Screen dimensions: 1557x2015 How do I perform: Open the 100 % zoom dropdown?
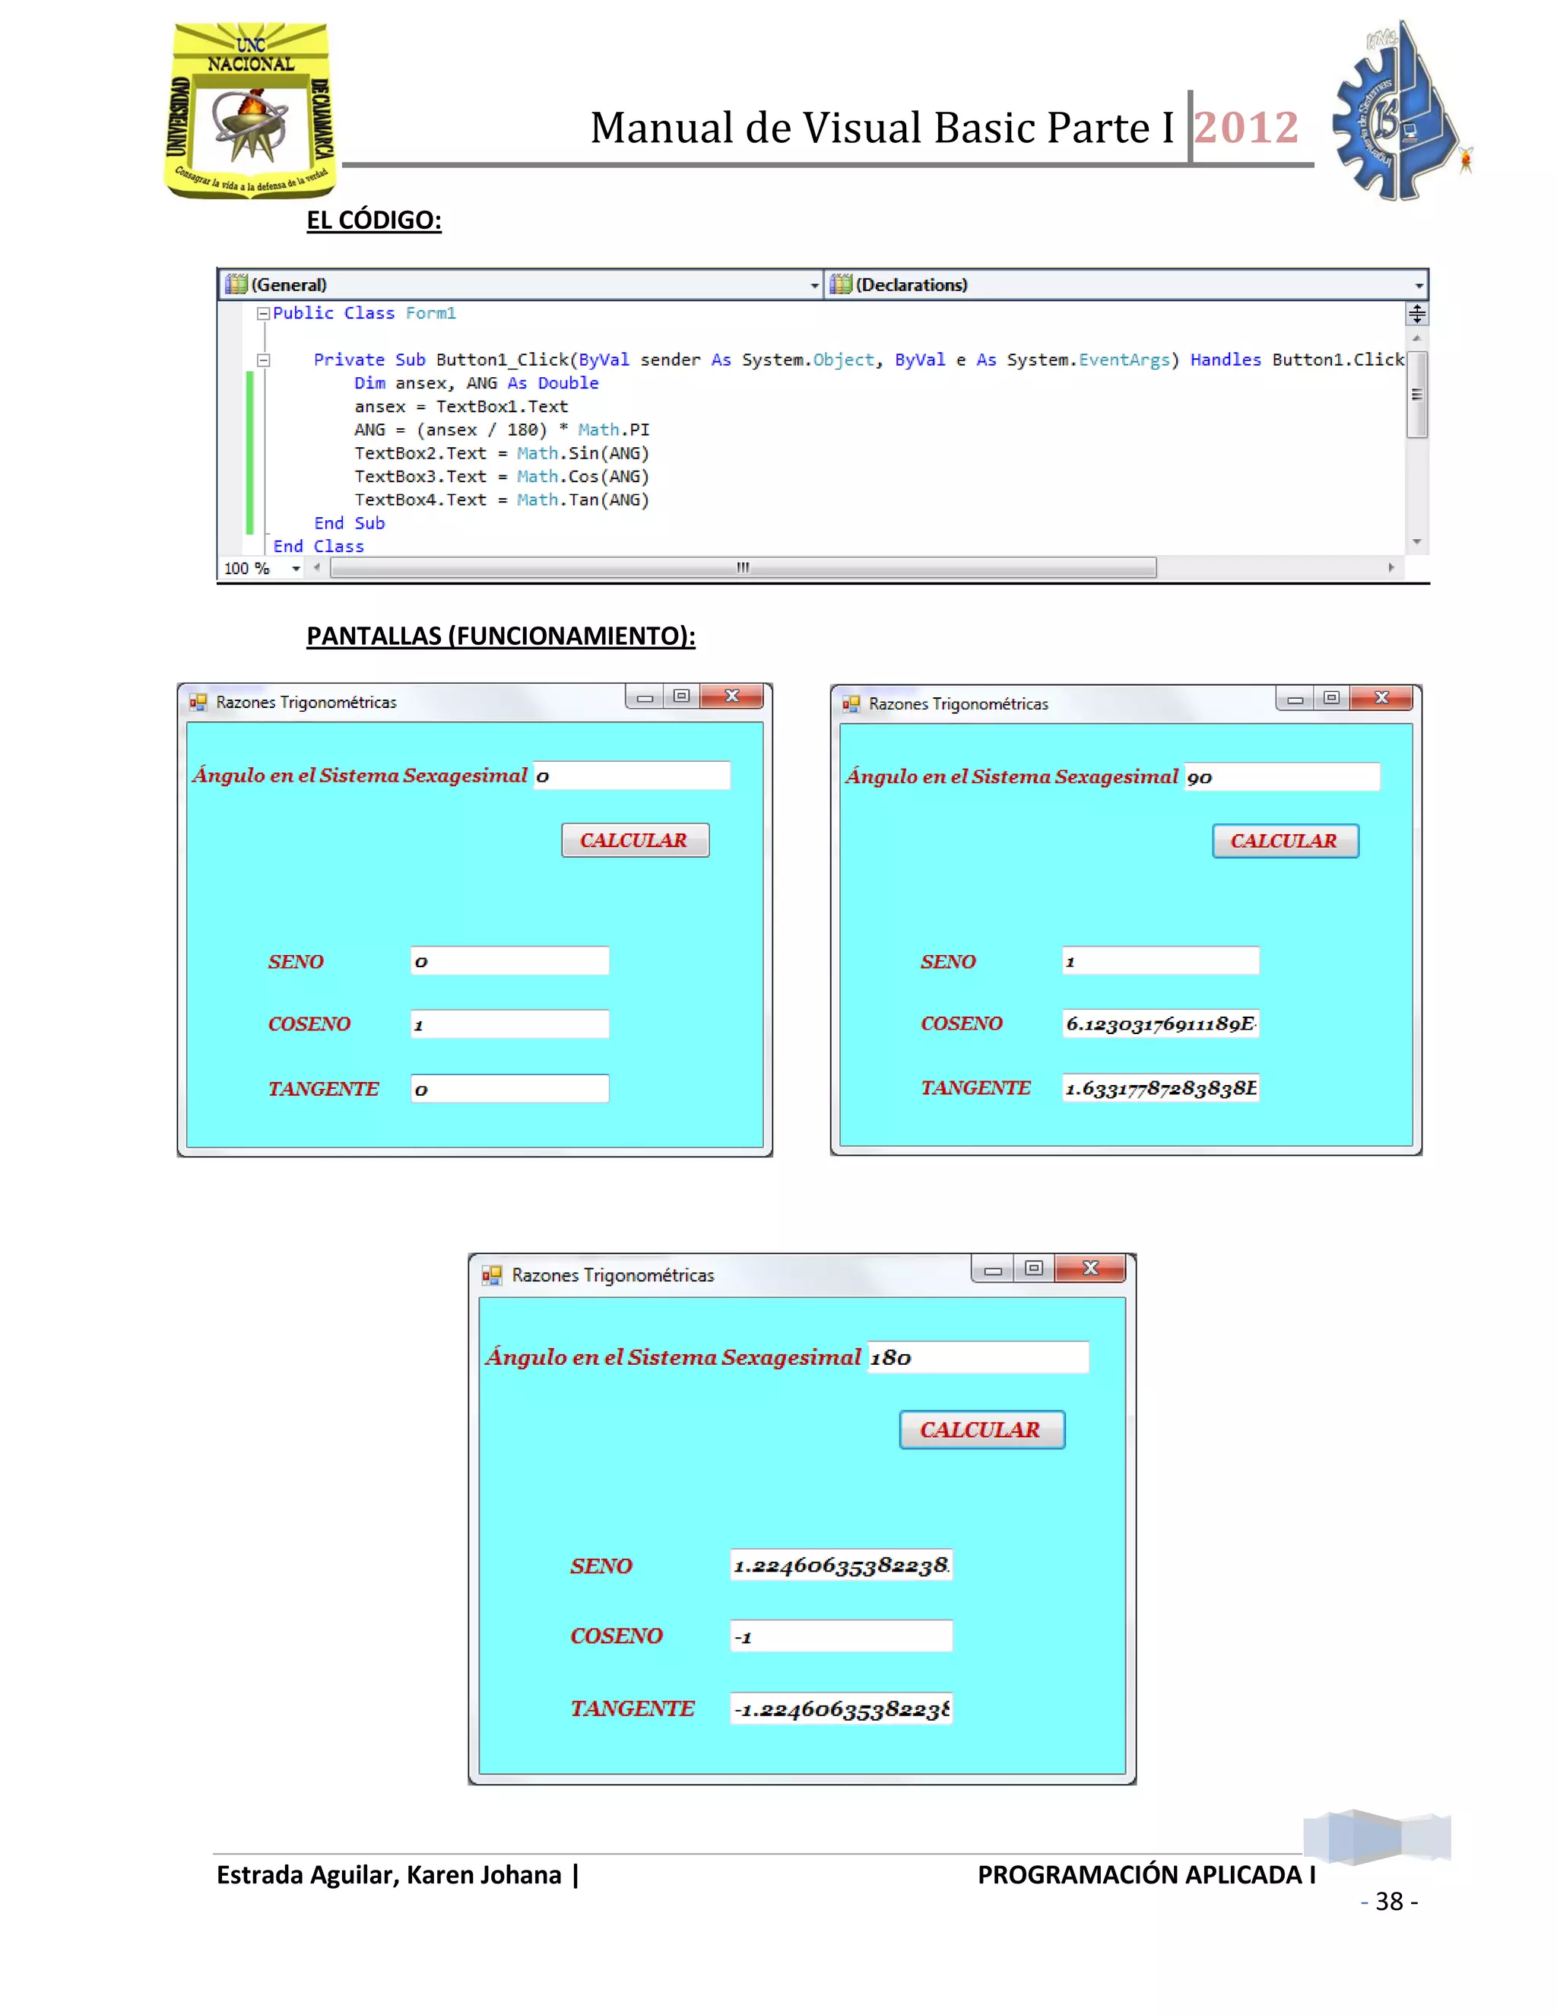pyautogui.click(x=296, y=568)
